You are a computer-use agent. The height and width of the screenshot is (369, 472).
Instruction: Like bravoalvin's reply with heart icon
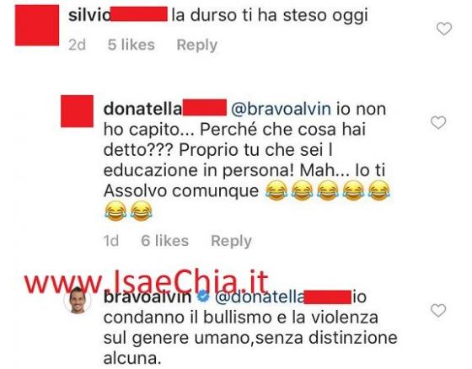[x=438, y=310]
